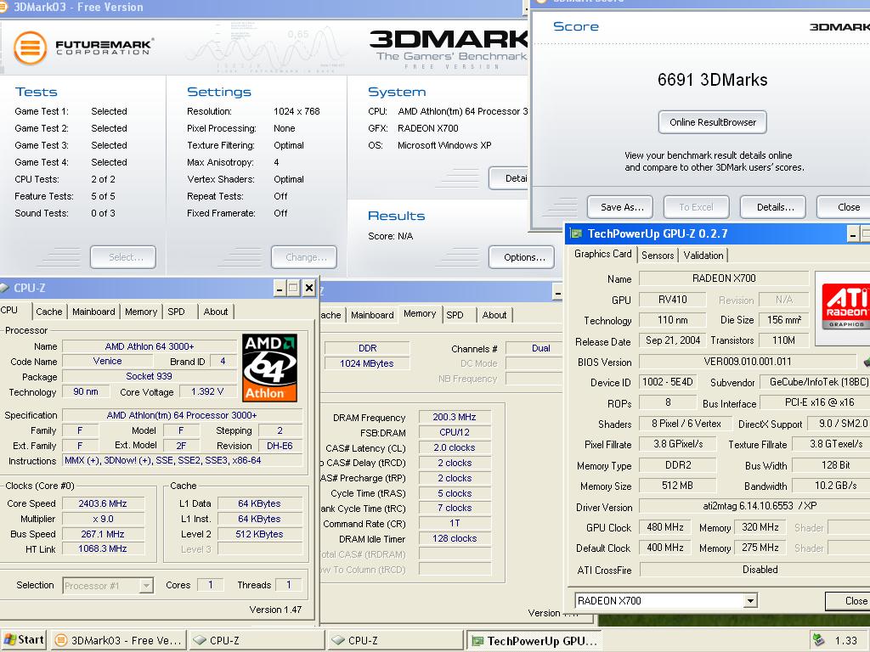Image resolution: width=870 pixels, height=652 pixels.
Task: Click Bus Interface PCI-E x16 field
Action: pyautogui.click(x=815, y=402)
